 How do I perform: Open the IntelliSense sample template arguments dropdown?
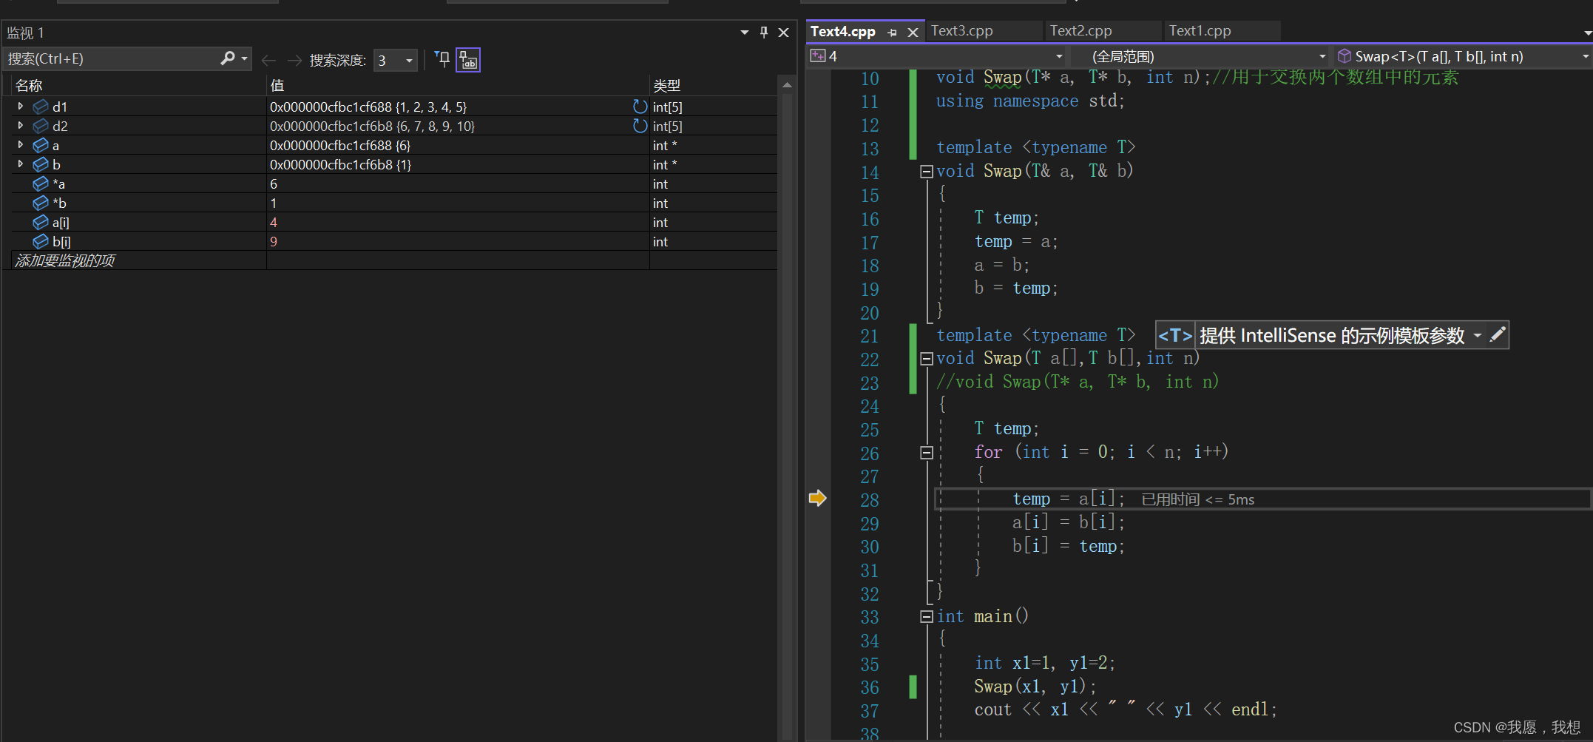pos(1477,335)
